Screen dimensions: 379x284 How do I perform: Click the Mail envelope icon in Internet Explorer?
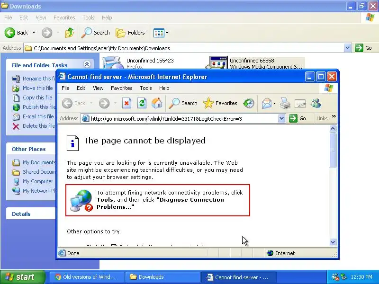pos(267,103)
